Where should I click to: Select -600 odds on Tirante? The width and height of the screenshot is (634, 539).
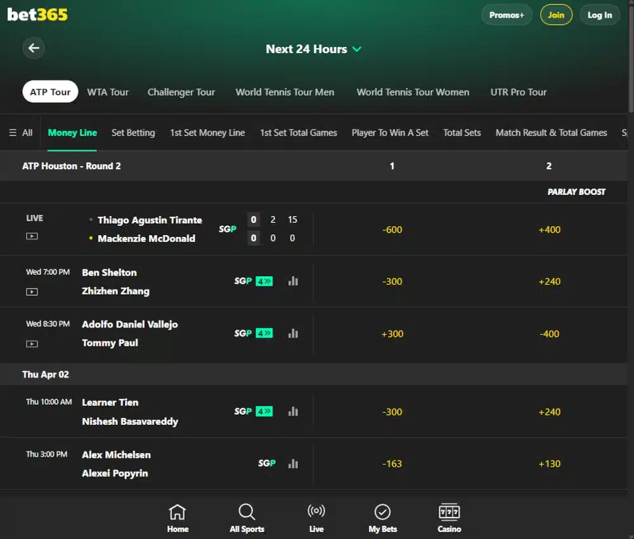tap(392, 230)
